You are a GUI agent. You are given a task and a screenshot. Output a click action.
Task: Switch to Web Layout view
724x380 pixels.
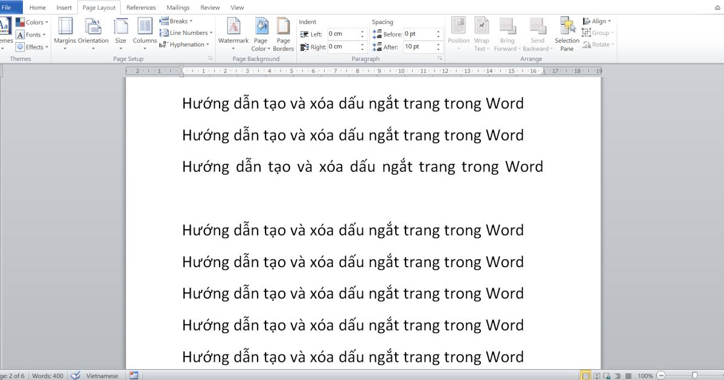pos(606,376)
